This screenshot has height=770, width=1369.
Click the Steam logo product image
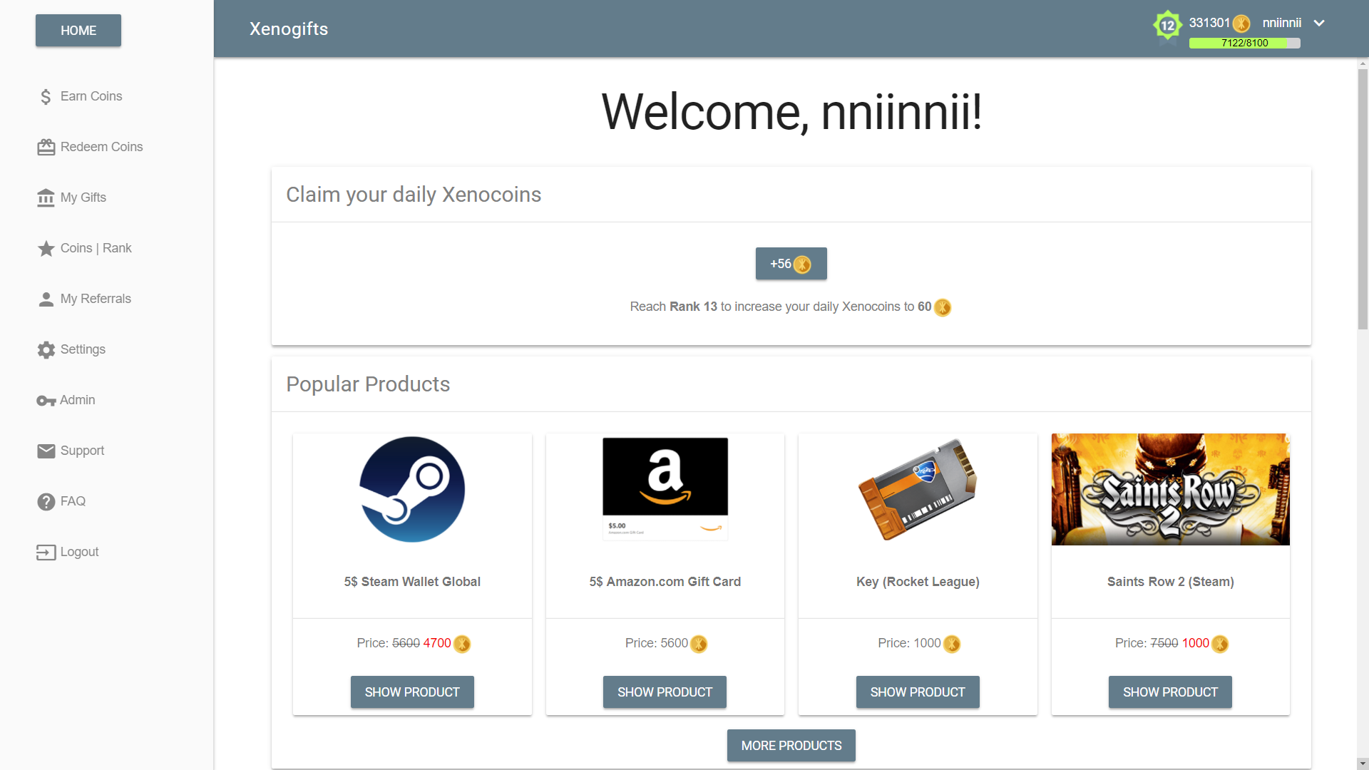click(412, 490)
